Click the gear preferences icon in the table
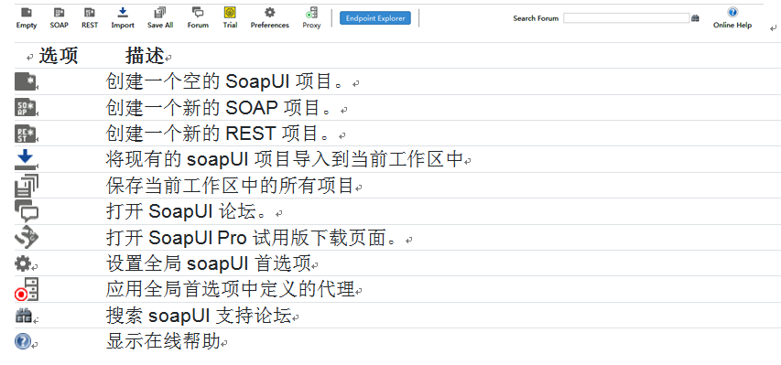 click(23, 263)
